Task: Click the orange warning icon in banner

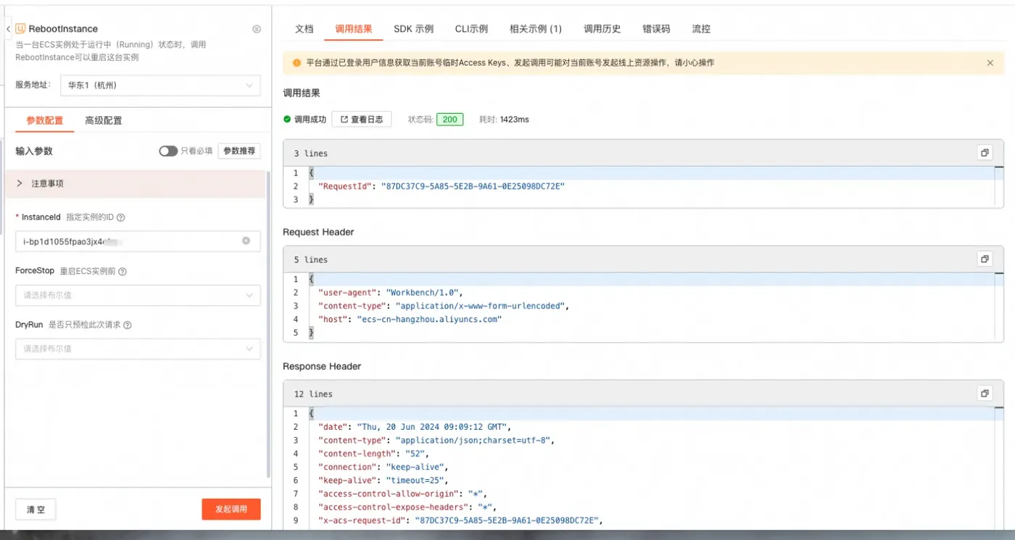Action: click(x=296, y=63)
